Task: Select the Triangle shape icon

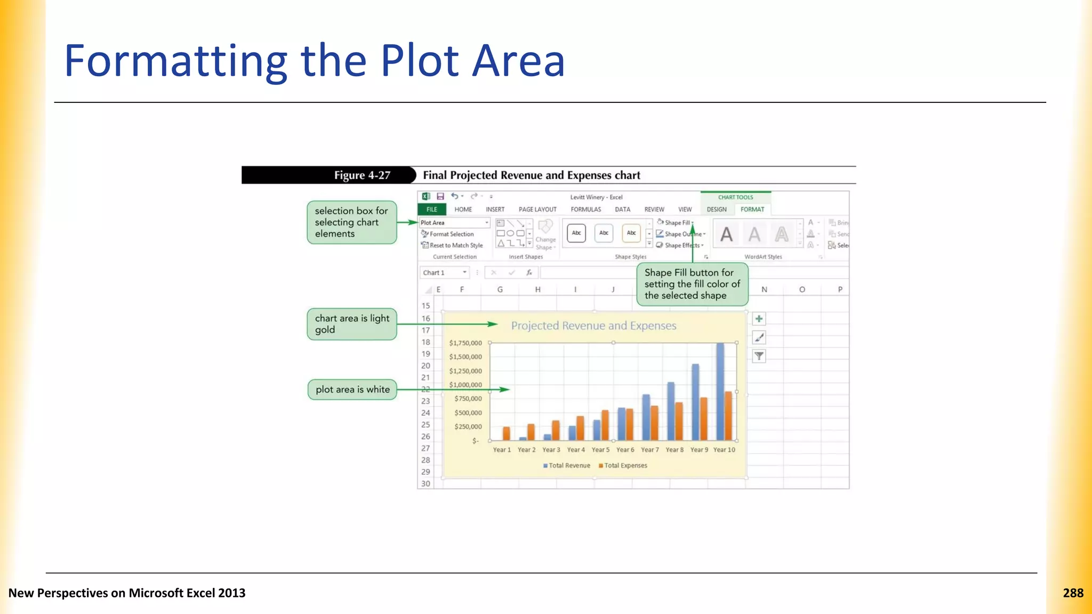Action: 501,243
